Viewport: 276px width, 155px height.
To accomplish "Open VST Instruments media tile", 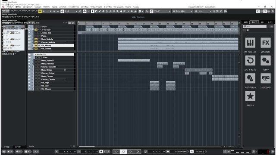I will 250,43.
